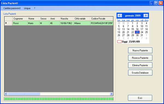Click the right arrow of horizontal scrollbar
The height and width of the screenshot is (104, 164).
(x=112, y=94)
